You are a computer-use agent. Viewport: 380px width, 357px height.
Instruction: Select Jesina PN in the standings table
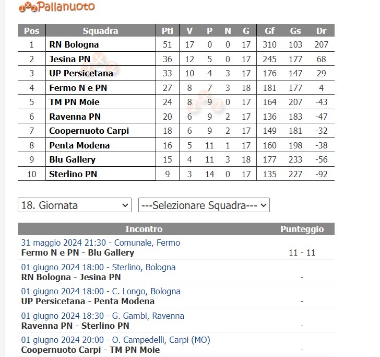coord(69,59)
